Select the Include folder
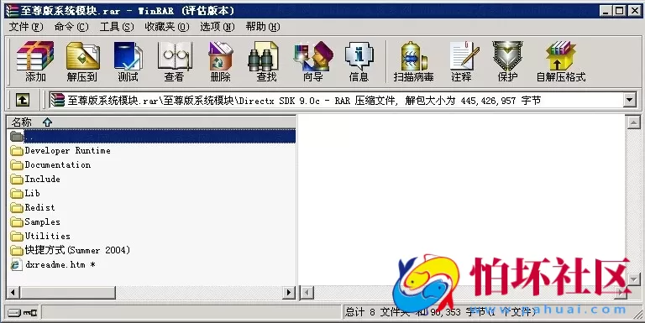This screenshot has height=323, width=645. point(35,180)
